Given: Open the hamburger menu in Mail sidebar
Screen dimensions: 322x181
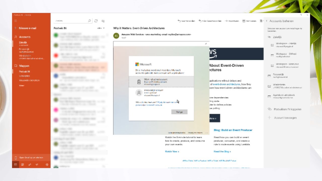Looking at the screenshot, I should point(16,21).
